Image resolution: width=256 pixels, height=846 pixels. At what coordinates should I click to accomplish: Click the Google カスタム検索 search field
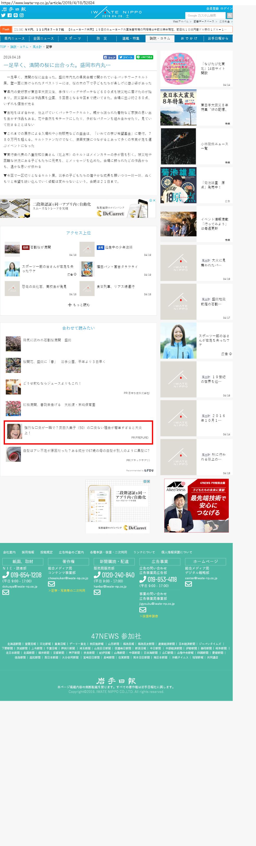point(205,15)
